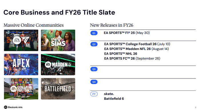Screen dimensions: 200x112
Task: Click the Madden NFL 26 release text
Action: pyautogui.click(x=136, y=49)
